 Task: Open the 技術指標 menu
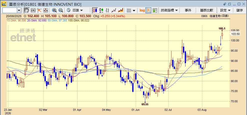tap(169, 10)
